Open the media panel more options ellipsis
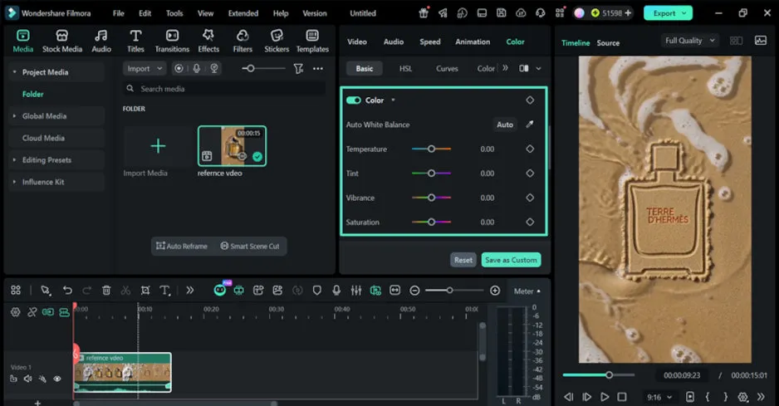779x406 pixels. click(318, 69)
